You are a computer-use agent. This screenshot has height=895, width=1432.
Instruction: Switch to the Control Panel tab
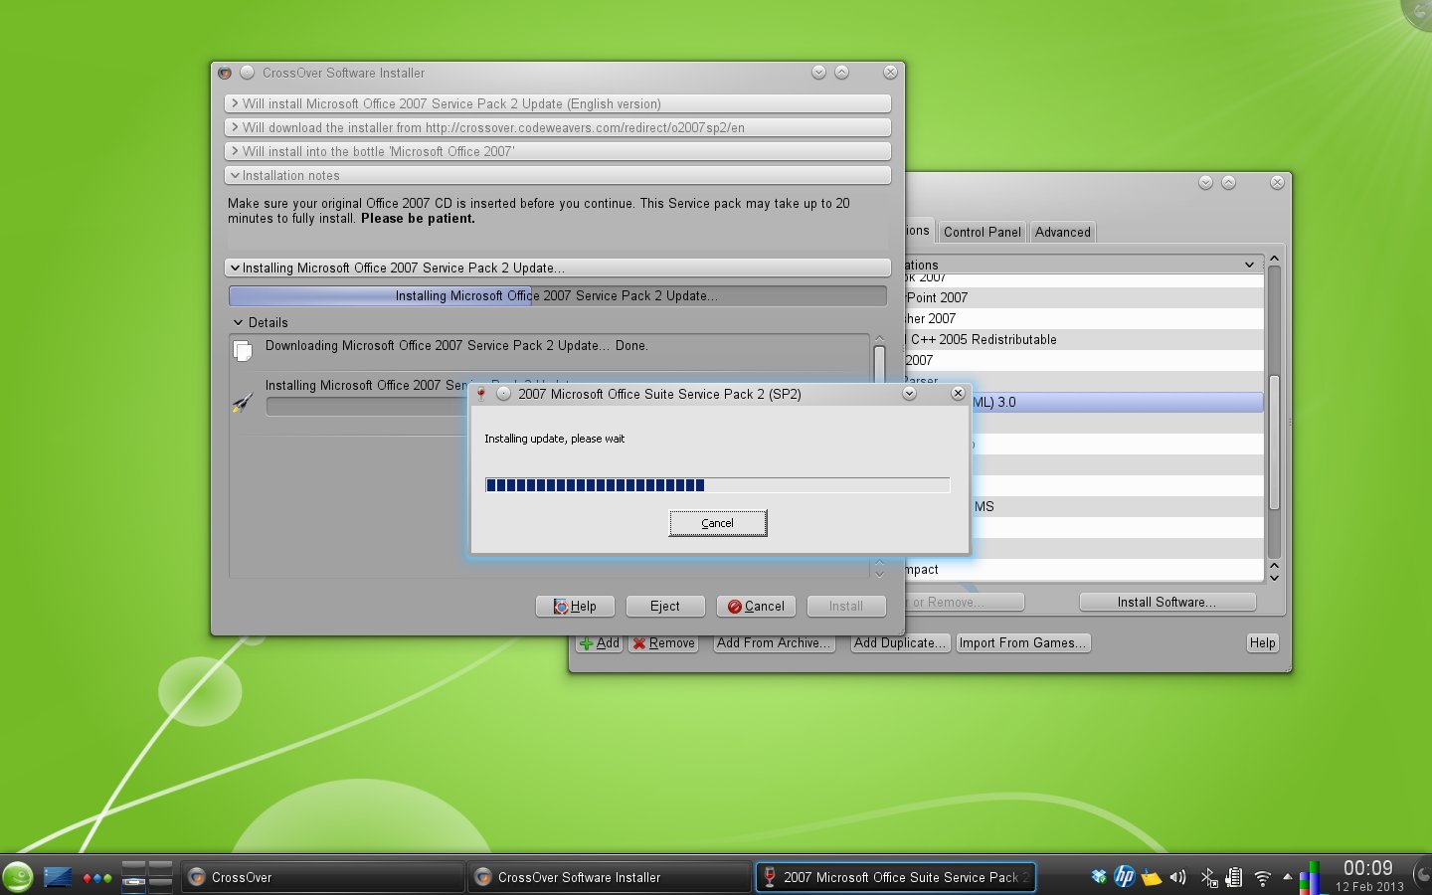(x=983, y=232)
